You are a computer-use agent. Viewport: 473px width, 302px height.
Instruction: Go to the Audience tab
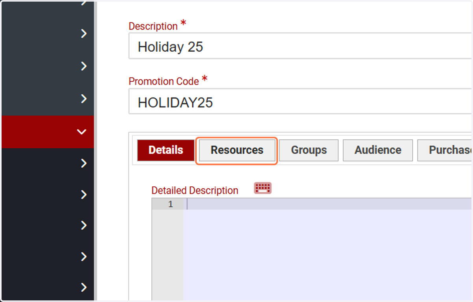378,150
